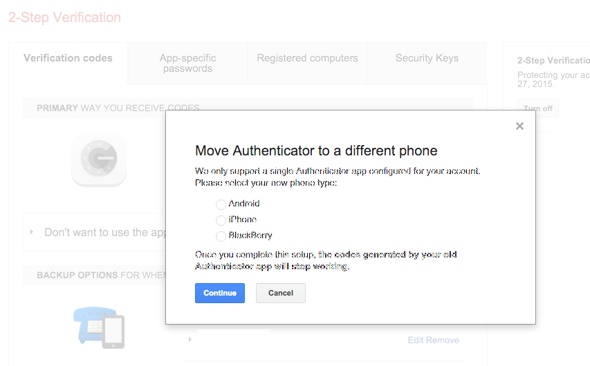This screenshot has width=590, height=366.
Task: Expand the backup phone entry arrow
Action: (x=190, y=339)
